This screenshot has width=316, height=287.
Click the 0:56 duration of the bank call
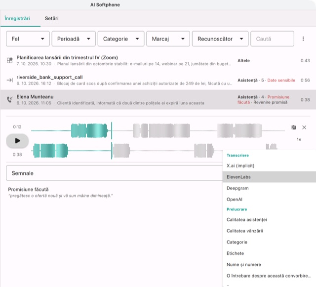(x=305, y=81)
